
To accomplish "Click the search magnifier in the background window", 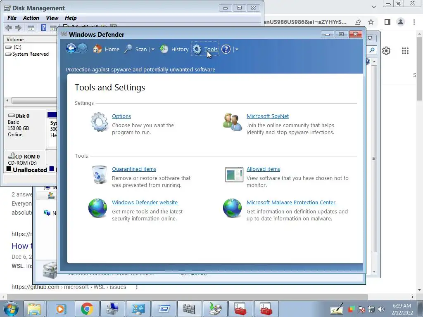I will [372, 50].
